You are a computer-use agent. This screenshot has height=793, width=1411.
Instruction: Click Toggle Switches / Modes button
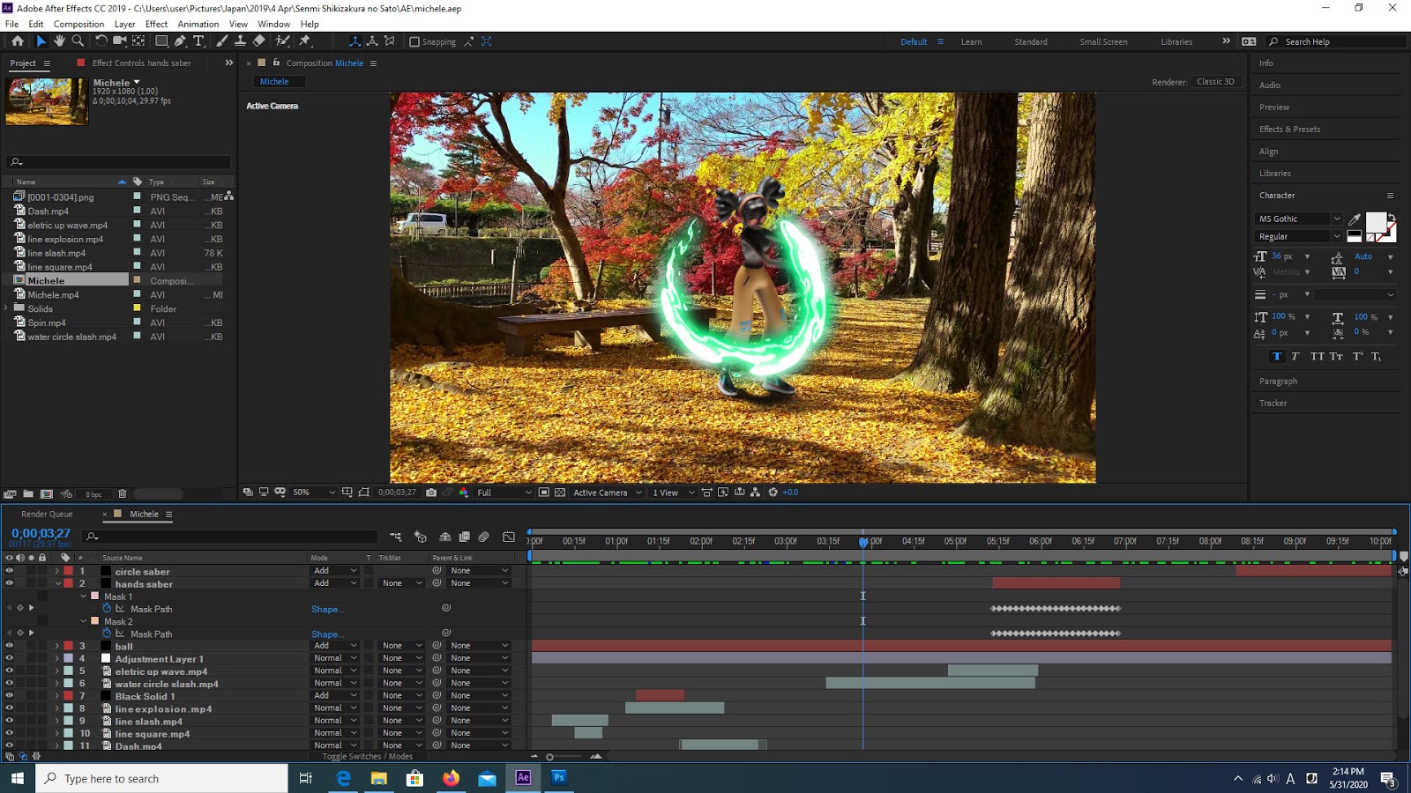(367, 756)
